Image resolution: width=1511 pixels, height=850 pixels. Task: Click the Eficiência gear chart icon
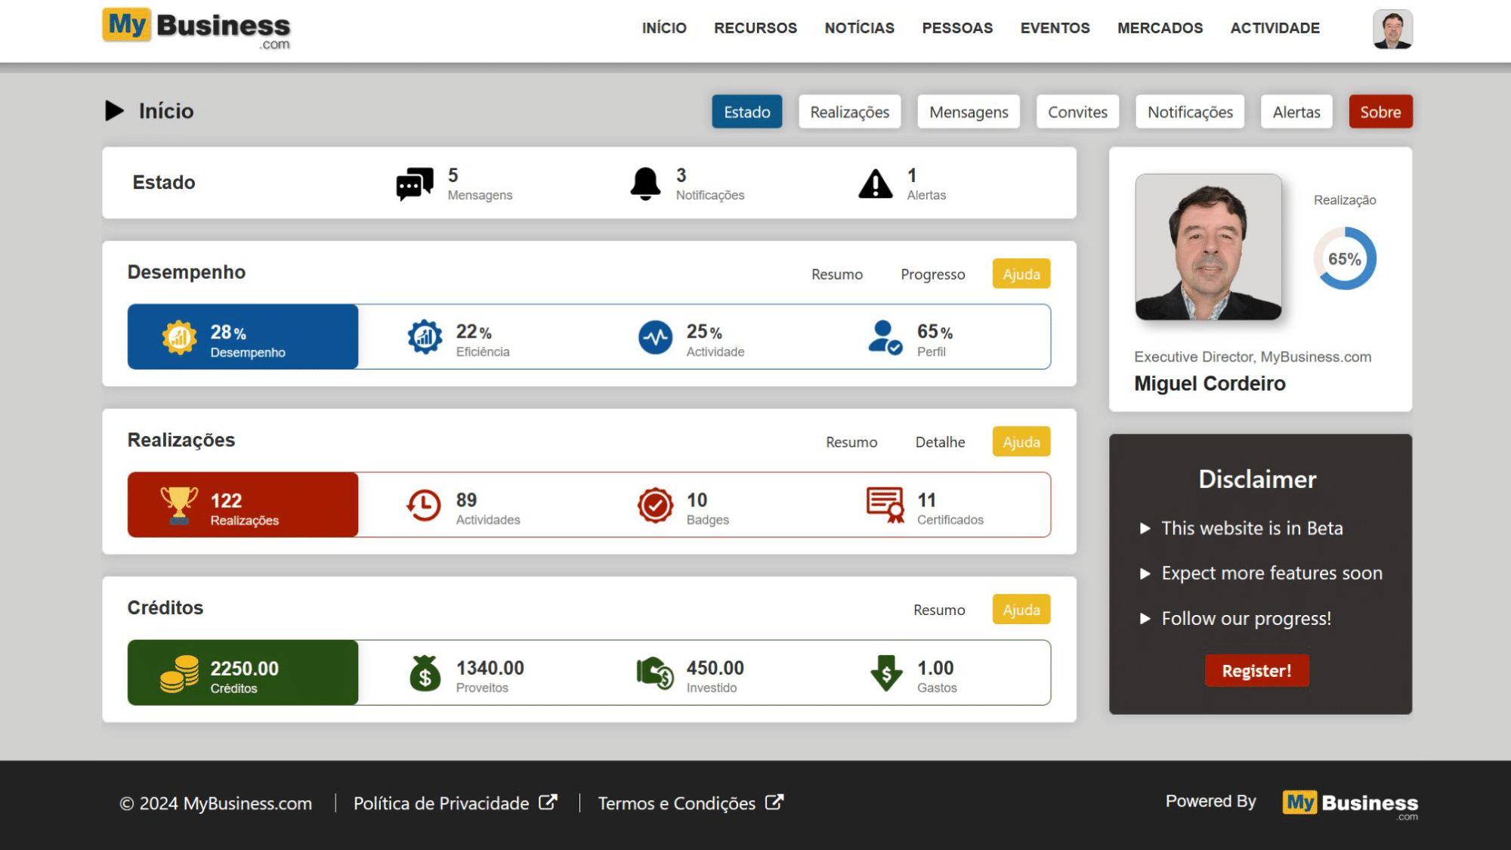click(425, 337)
